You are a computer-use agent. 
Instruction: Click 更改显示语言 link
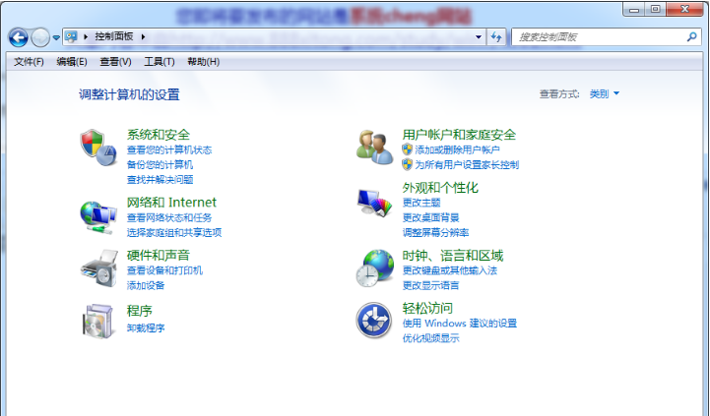(x=431, y=285)
